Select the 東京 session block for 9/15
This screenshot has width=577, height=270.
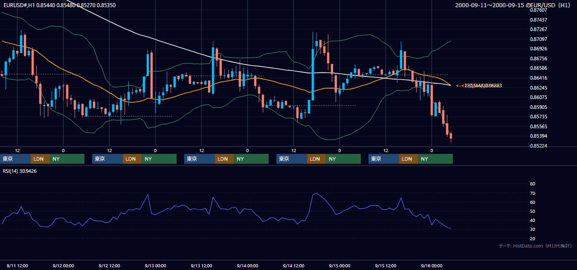click(384, 159)
